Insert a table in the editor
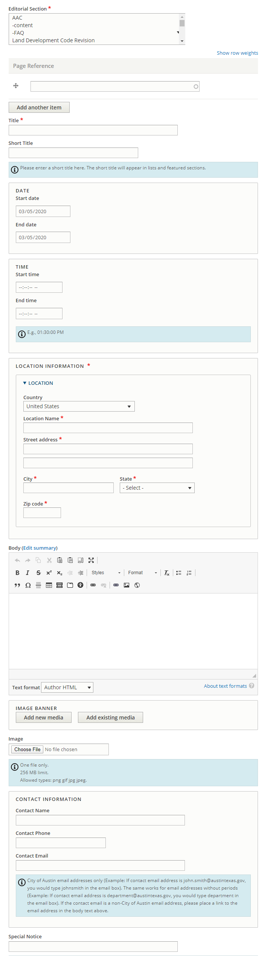This screenshot has height=956, width=267. [49, 585]
